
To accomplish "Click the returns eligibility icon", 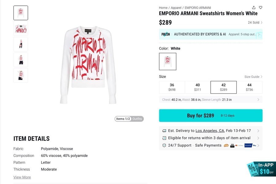I will 164,138.
